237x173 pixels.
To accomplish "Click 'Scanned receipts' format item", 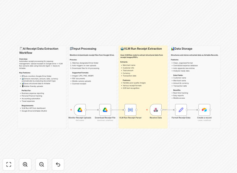I will click(x=79, y=84).
